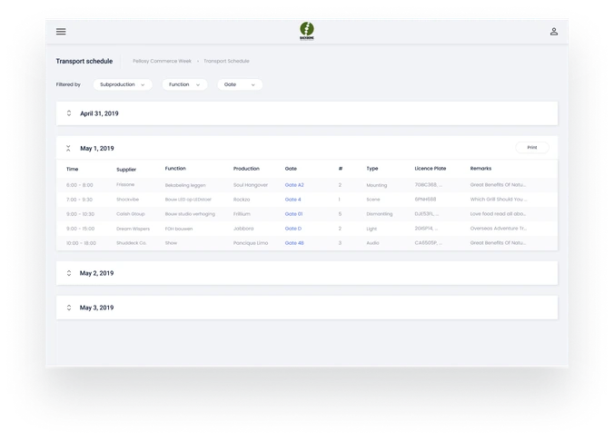
Task: Click the Poncique Limo production cell
Action: 251,243
